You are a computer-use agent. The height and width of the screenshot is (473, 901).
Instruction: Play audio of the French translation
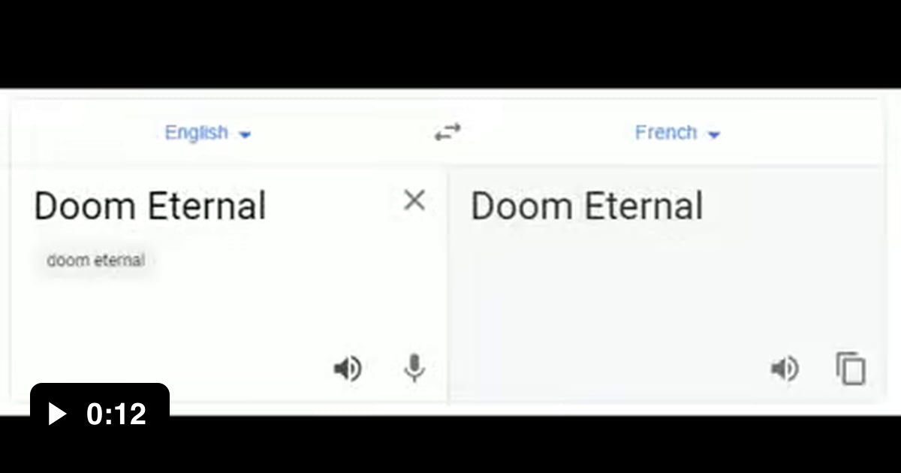coord(784,368)
